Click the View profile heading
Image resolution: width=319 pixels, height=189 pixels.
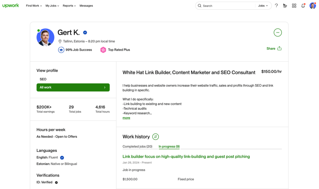pos(47,71)
